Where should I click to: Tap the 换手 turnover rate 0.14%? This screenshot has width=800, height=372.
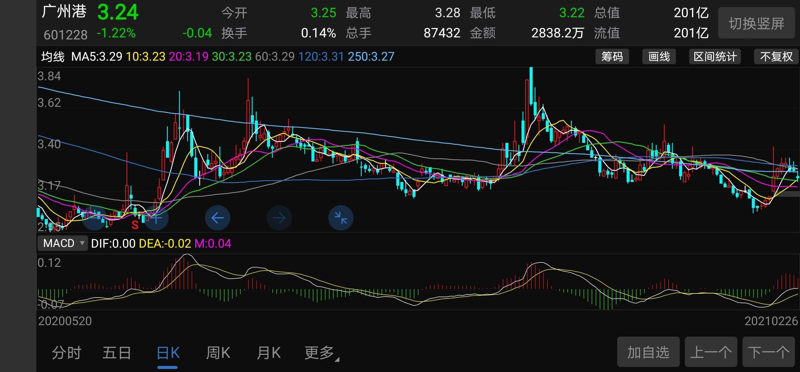click(319, 33)
